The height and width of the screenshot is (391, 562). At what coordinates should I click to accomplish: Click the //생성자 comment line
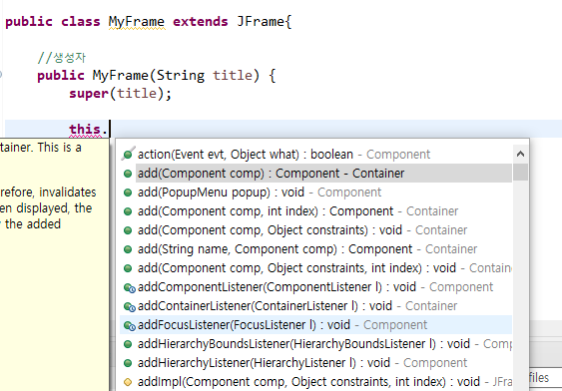(x=61, y=58)
